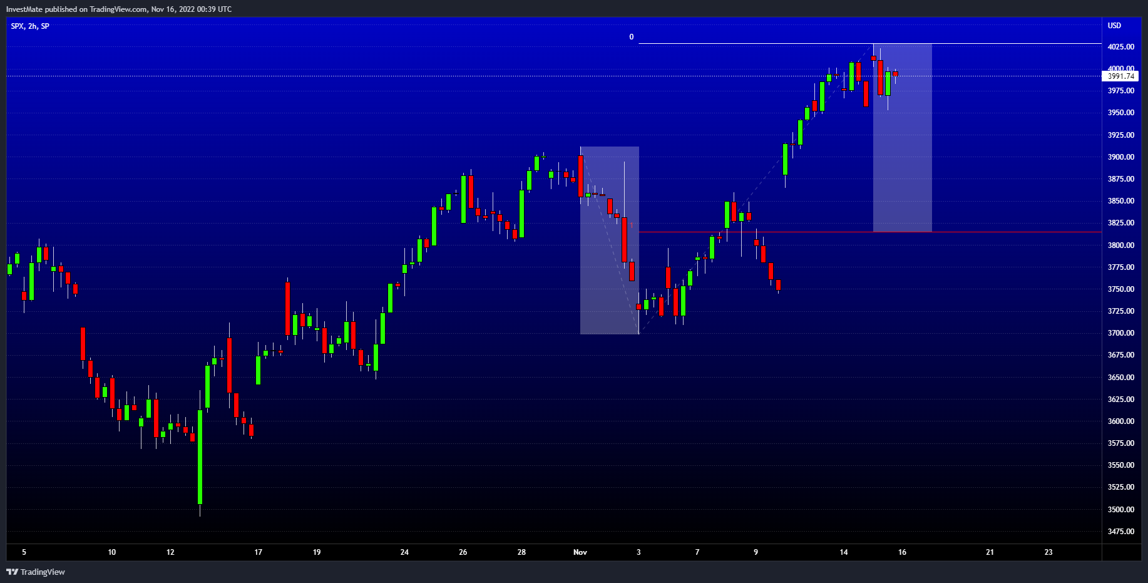Click date 14 on the time axis
This screenshot has width=1148, height=583.
844,552
